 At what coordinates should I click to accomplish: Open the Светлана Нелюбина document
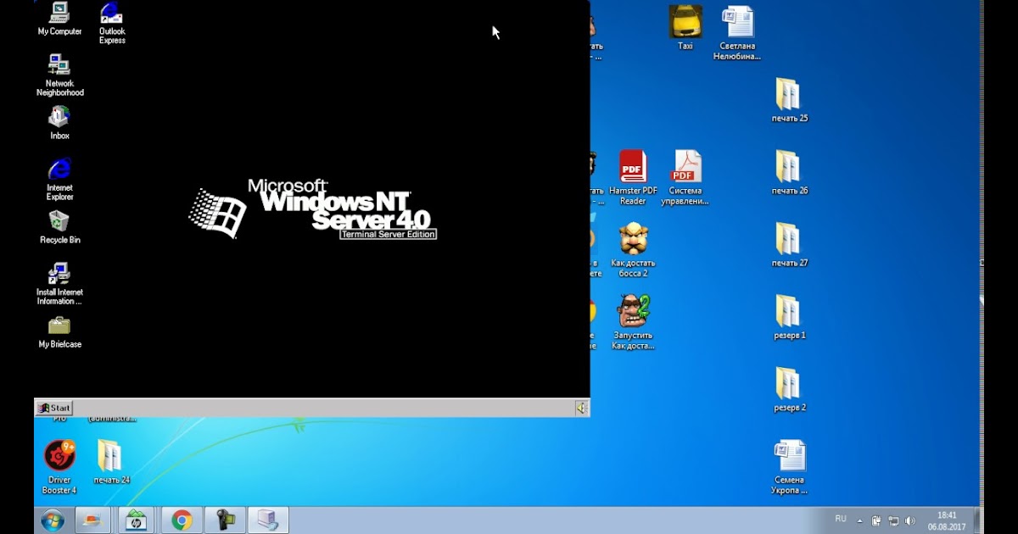point(737,33)
